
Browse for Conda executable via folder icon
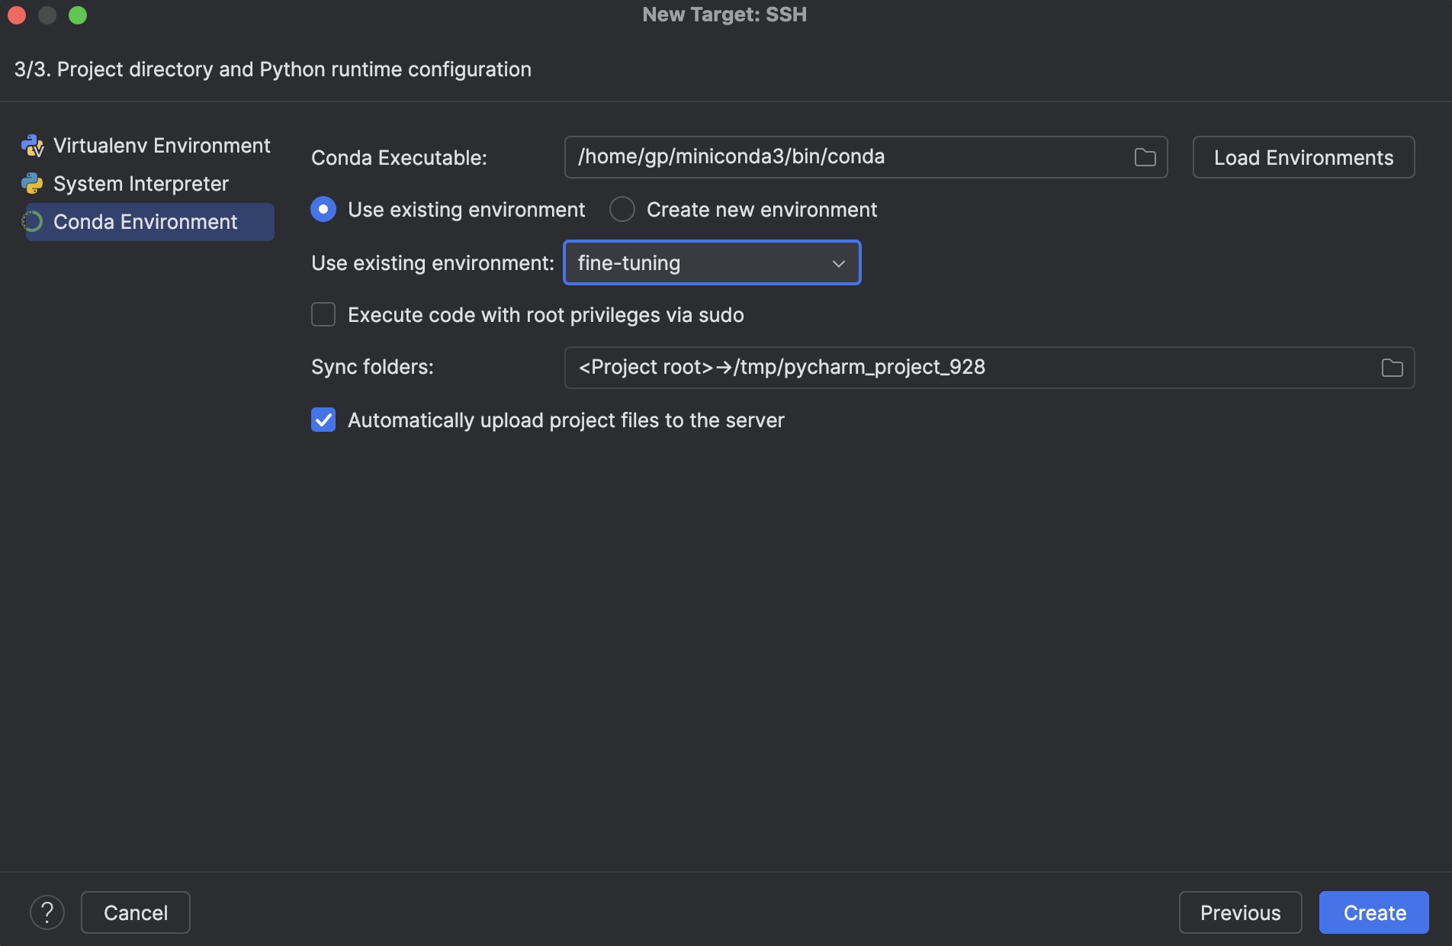point(1145,157)
